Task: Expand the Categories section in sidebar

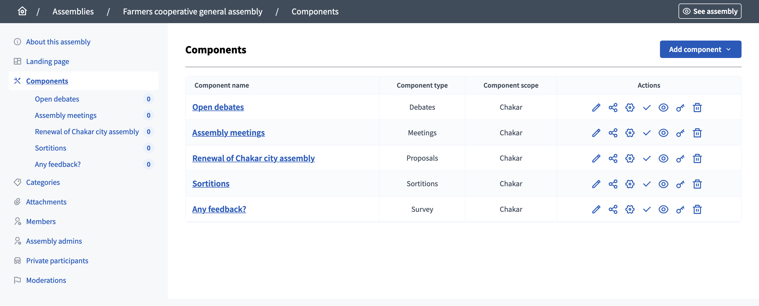Action: click(43, 182)
